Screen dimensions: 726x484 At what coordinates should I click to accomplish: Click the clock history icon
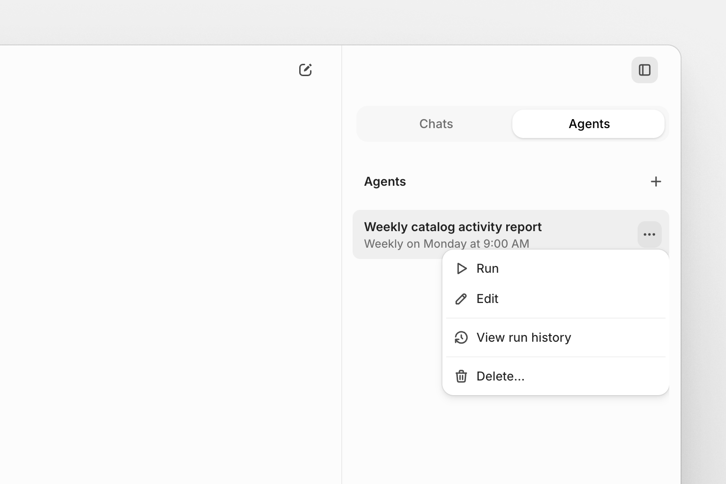click(x=461, y=337)
